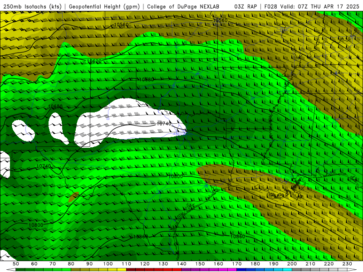The width and height of the screenshot is (363, 272).
Task: Click the 180 knot scale label
Action: tap(255, 264)
